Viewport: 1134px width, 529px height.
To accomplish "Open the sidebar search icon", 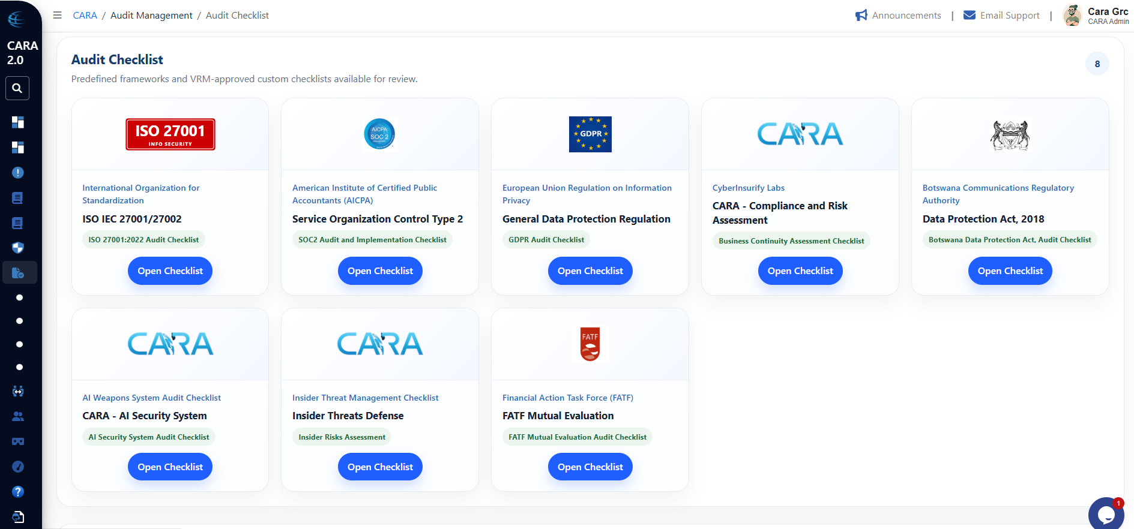I will click(x=17, y=88).
